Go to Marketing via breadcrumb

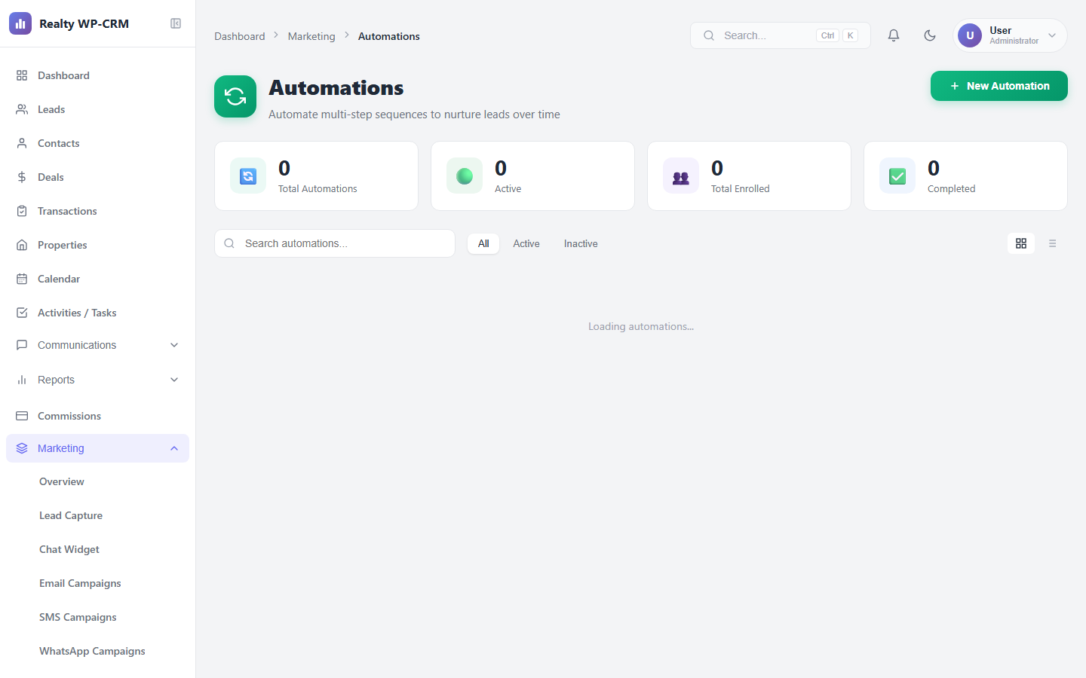(311, 36)
